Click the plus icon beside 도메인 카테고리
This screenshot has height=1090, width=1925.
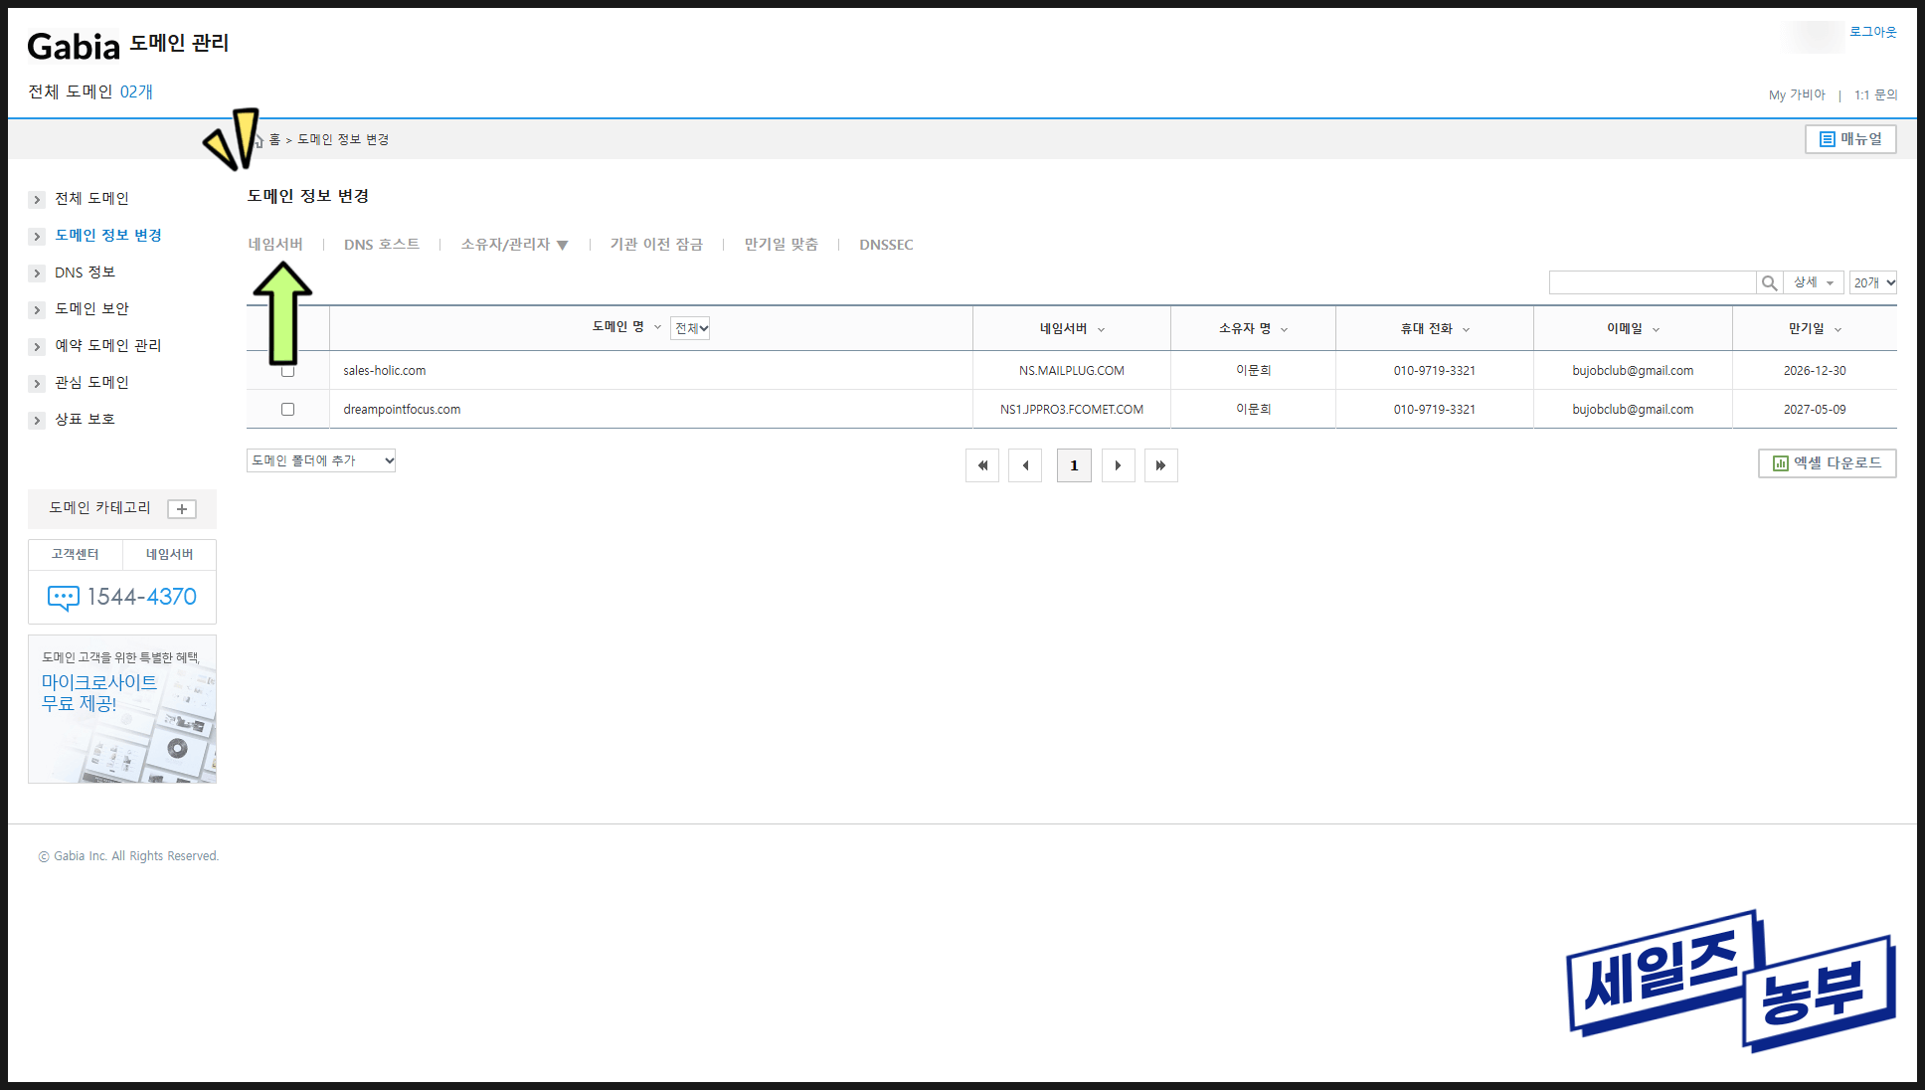(x=182, y=509)
